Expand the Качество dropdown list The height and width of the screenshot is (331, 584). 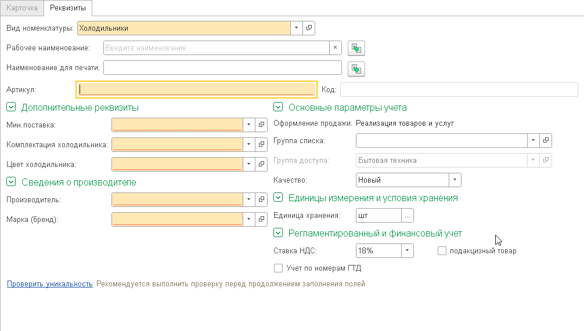tap(455, 180)
